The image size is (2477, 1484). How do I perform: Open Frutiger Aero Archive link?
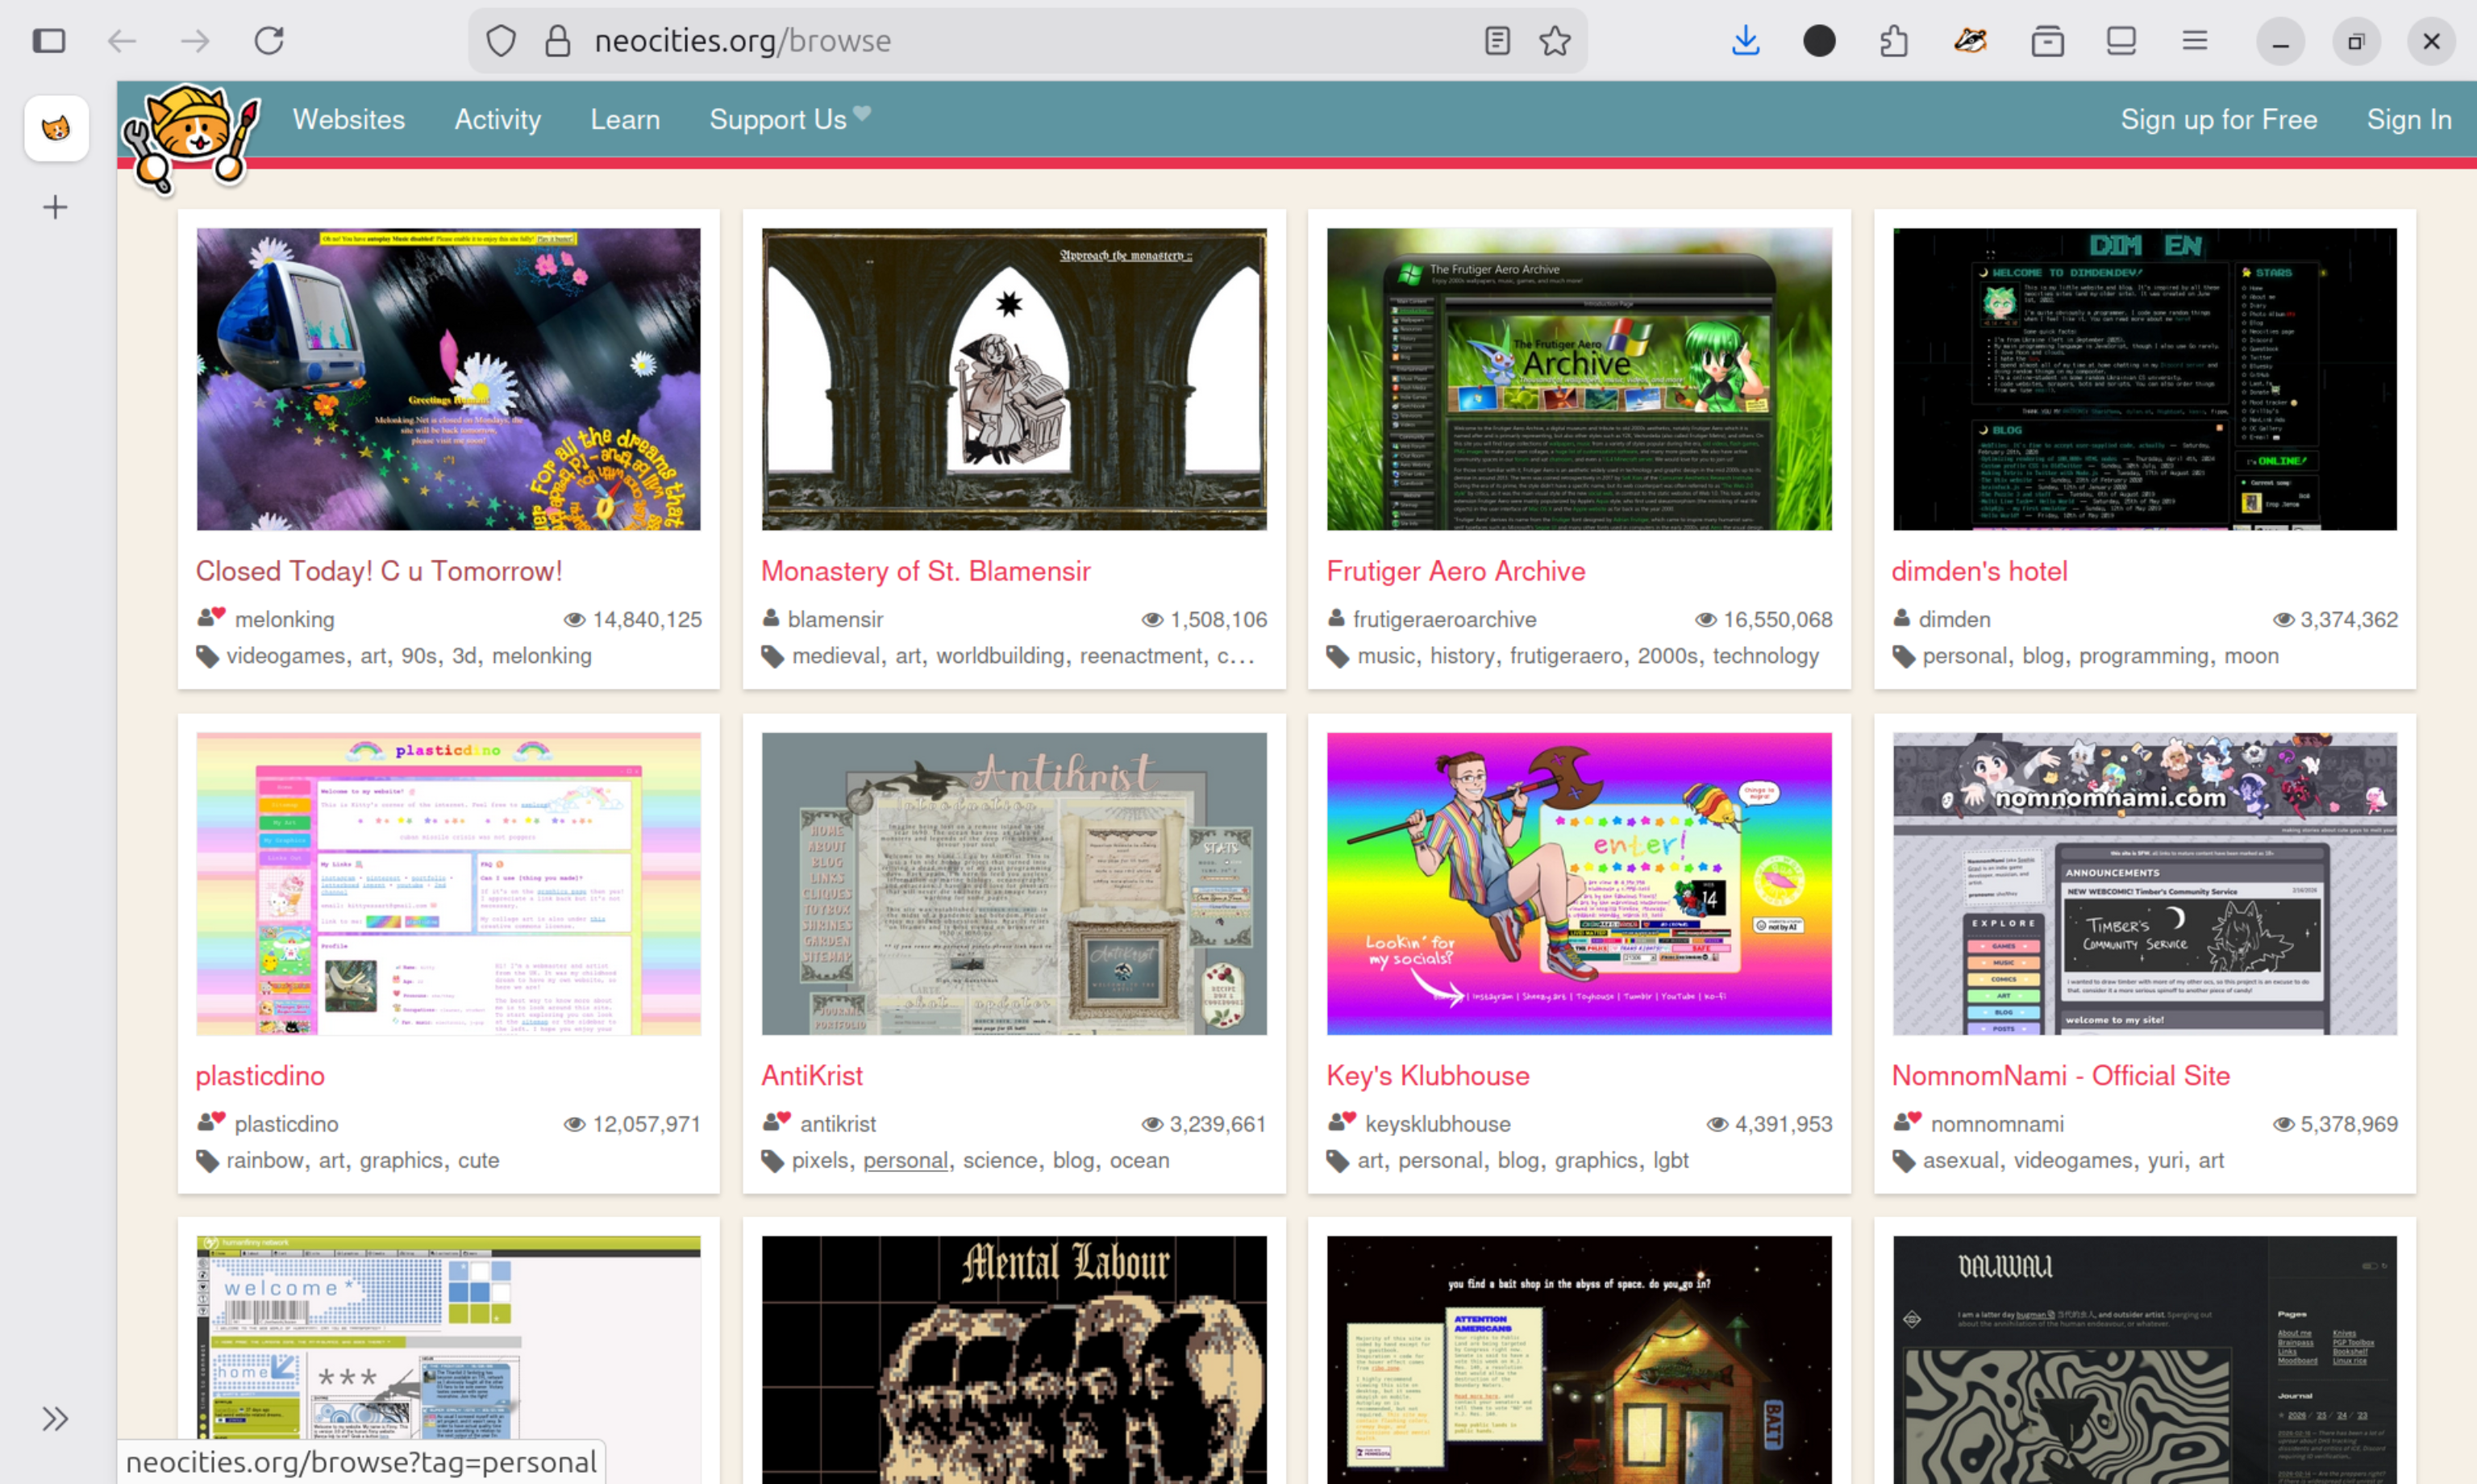pyautogui.click(x=1455, y=571)
